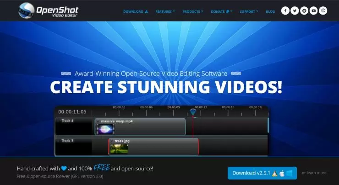Expand the SUPPORT dropdown menu
The height and width of the screenshot is (185, 339).
tap(249, 11)
